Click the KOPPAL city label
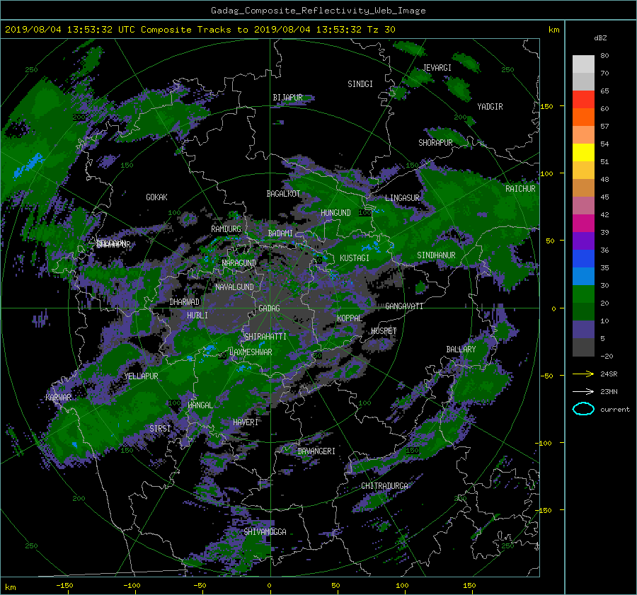 pyautogui.click(x=350, y=318)
